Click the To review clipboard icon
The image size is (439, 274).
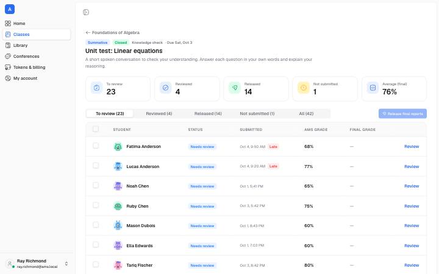[x=96, y=88]
